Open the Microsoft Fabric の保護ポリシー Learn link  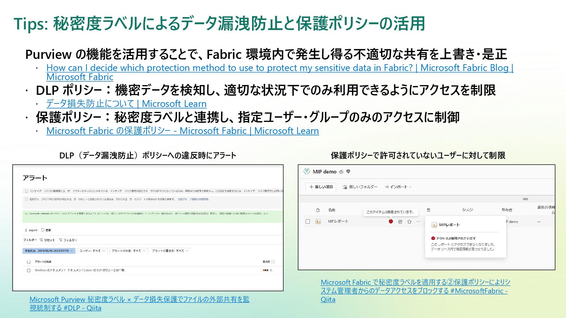pos(182,131)
